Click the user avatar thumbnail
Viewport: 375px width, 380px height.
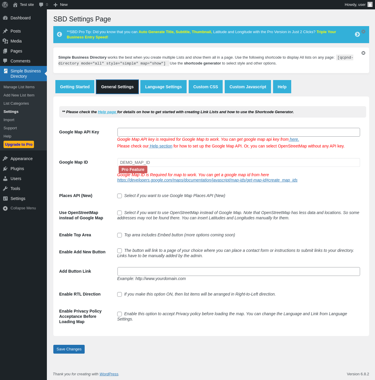pos(370,5)
